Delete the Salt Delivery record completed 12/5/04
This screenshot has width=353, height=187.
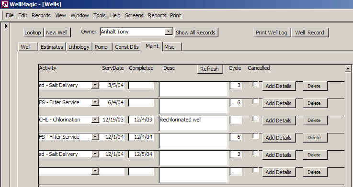click(315, 155)
